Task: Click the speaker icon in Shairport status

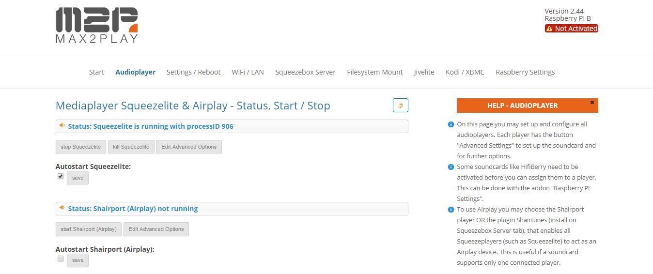Action: (x=62, y=208)
